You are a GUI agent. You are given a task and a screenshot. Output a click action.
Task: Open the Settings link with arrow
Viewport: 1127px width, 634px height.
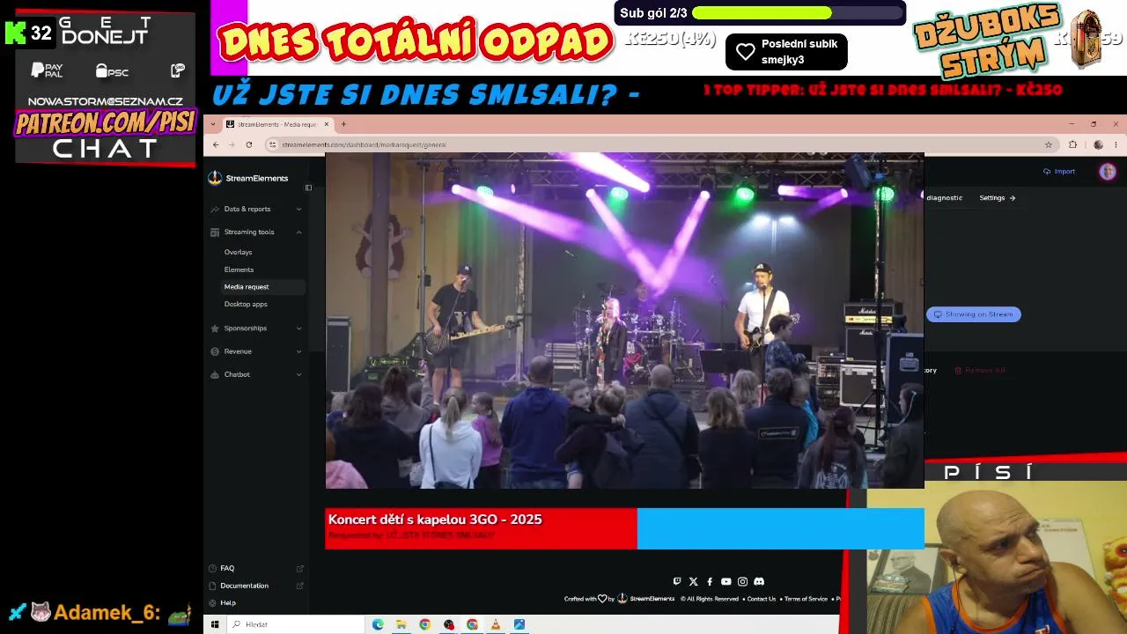pyautogui.click(x=998, y=198)
